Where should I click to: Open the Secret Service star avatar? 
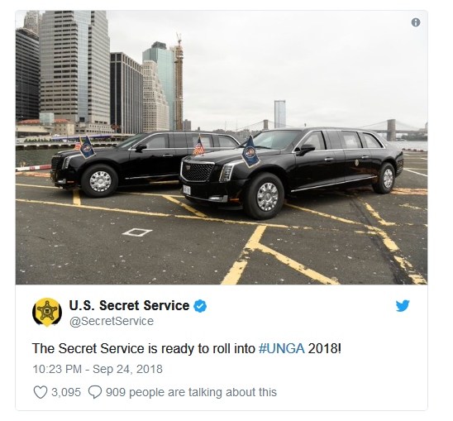[x=47, y=313]
